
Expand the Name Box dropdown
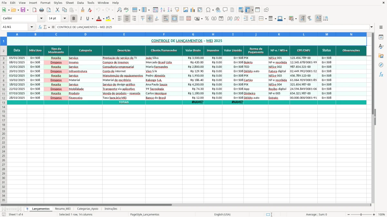coord(32,27)
